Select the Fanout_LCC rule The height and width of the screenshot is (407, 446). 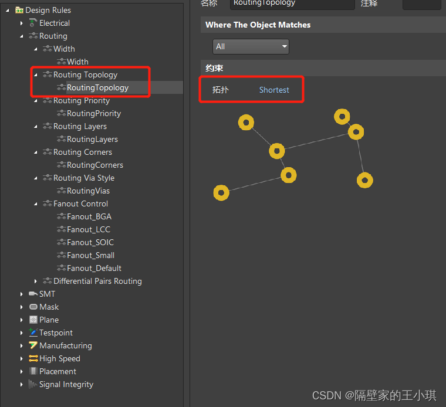[x=89, y=230]
